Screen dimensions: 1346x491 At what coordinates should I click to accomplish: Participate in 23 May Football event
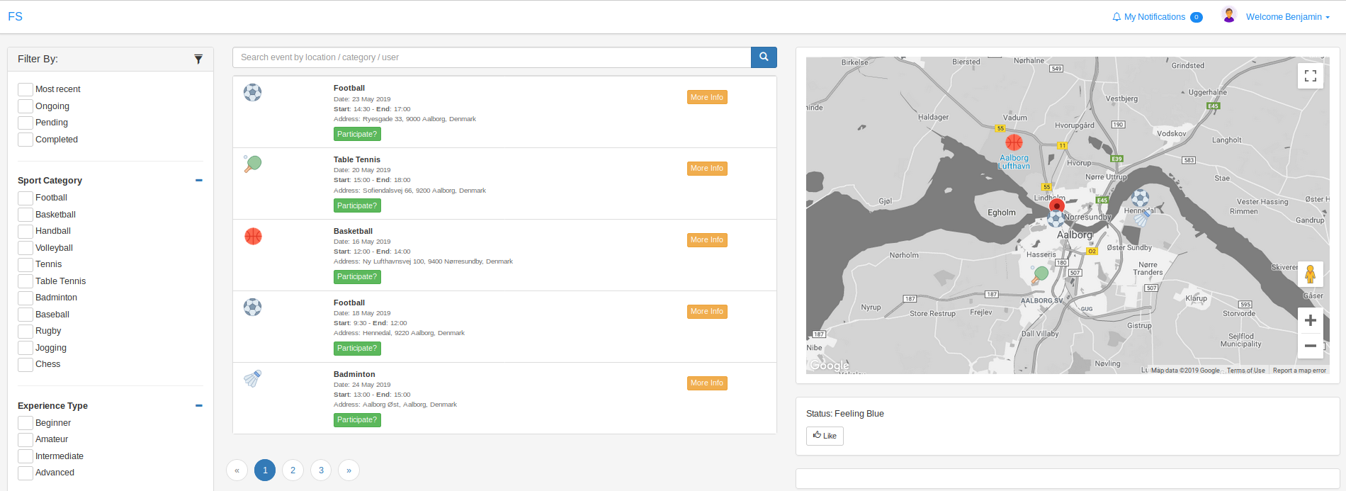(357, 134)
